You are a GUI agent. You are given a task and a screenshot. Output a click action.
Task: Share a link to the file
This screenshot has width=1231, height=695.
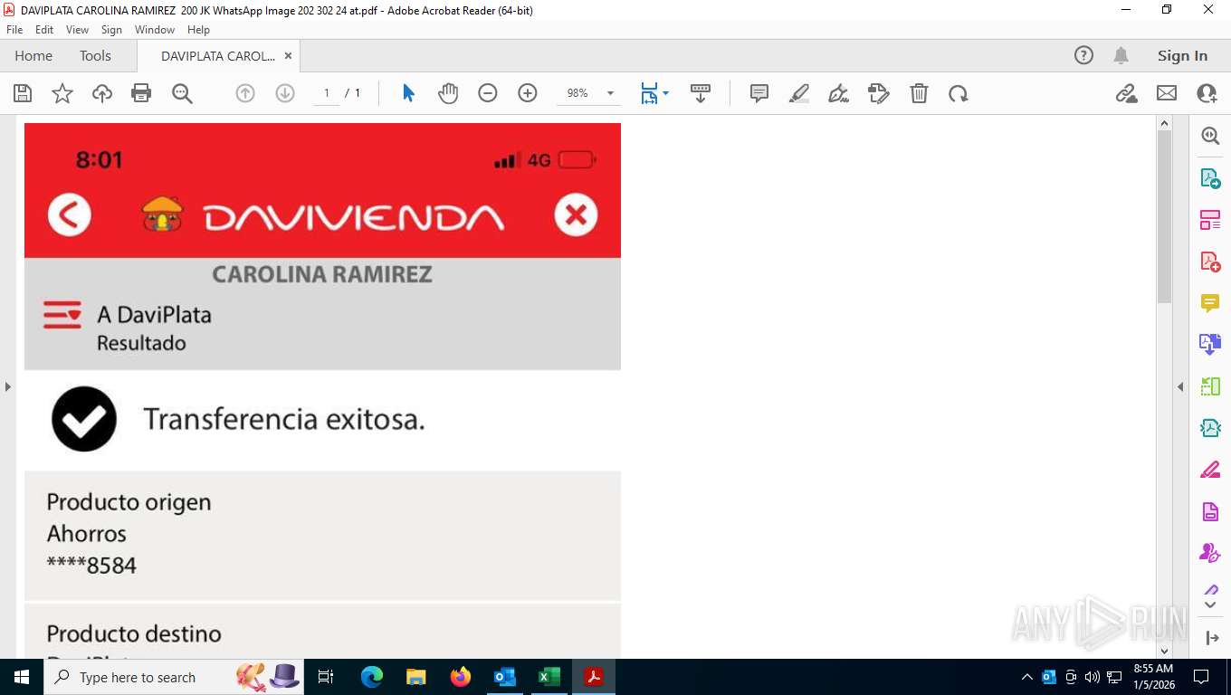click(x=1127, y=93)
